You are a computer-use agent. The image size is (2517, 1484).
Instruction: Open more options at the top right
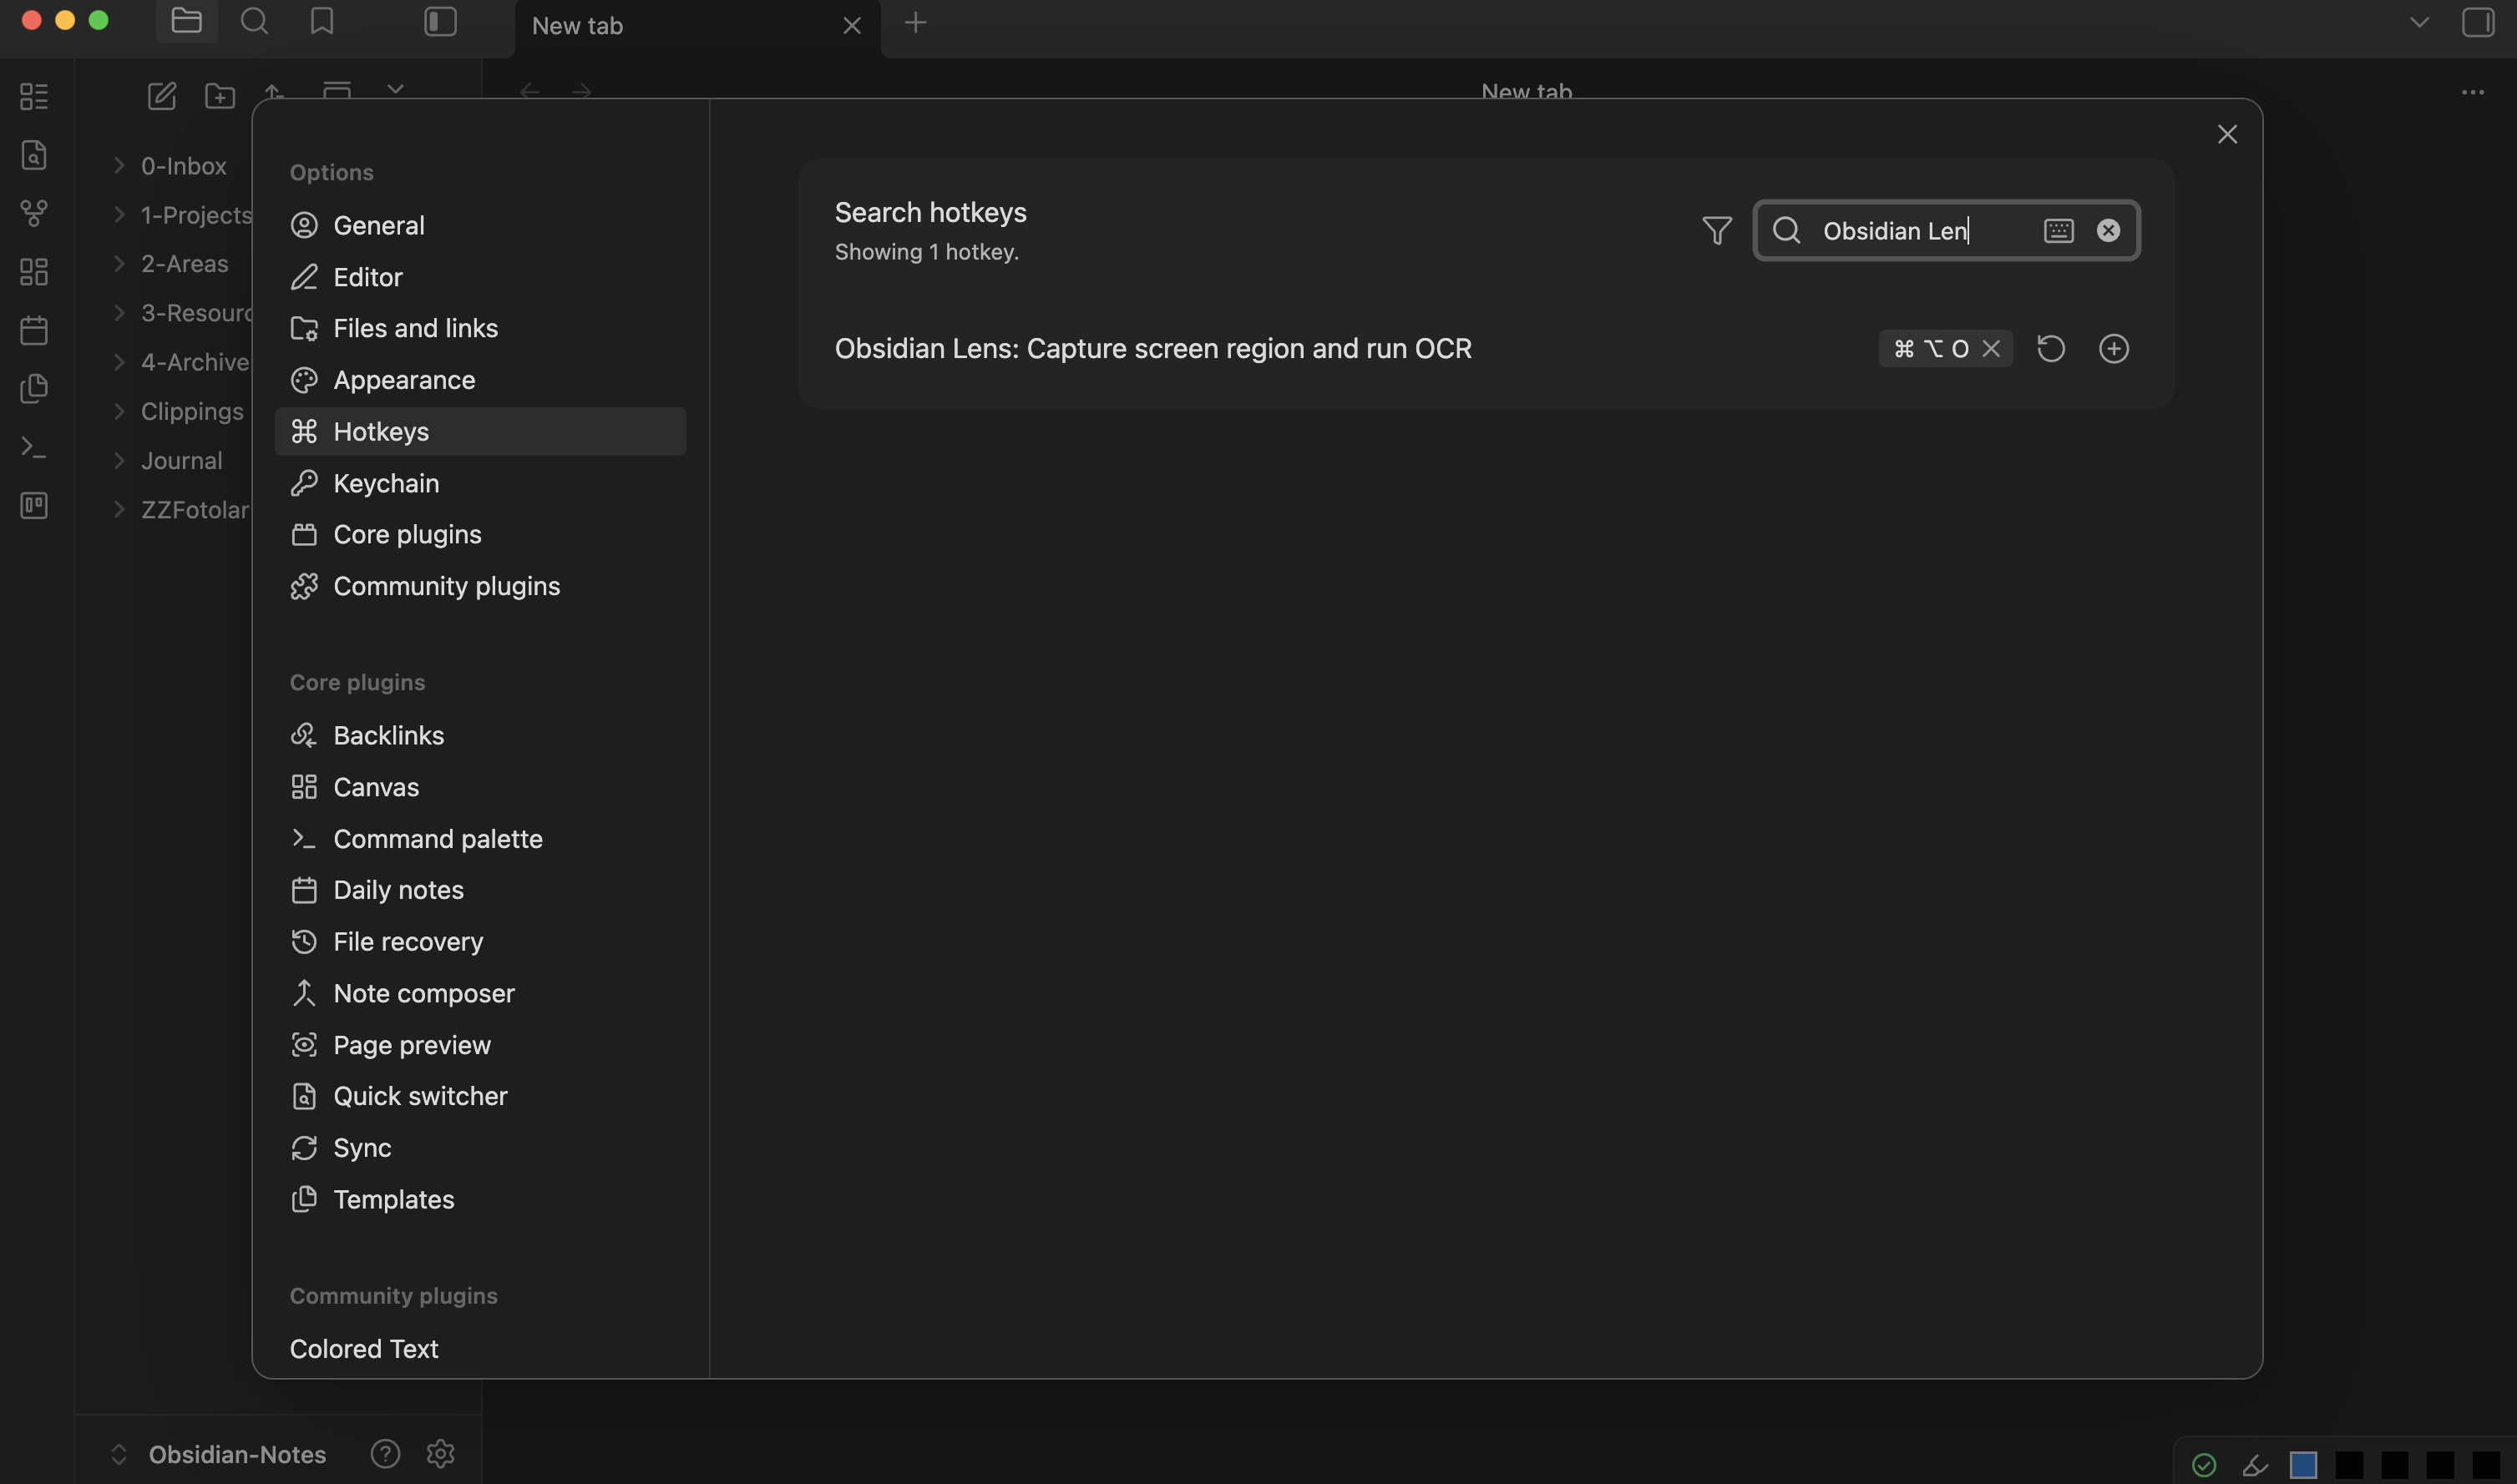click(x=2473, y=92)
